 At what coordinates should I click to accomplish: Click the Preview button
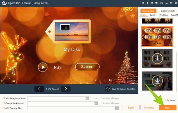[x=149, y=108]
